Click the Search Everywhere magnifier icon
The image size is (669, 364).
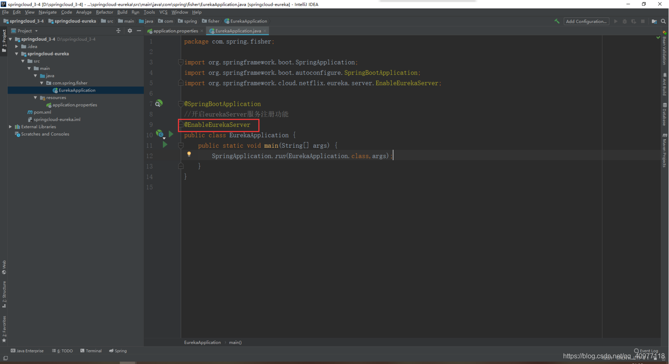663,21
